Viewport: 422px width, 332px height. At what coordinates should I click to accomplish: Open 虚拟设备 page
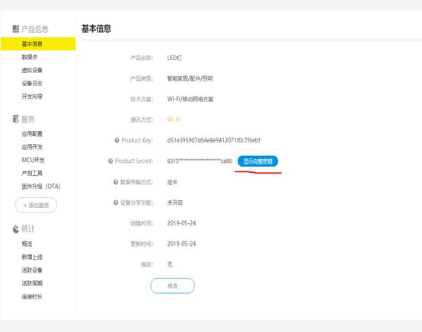point(32,70)
